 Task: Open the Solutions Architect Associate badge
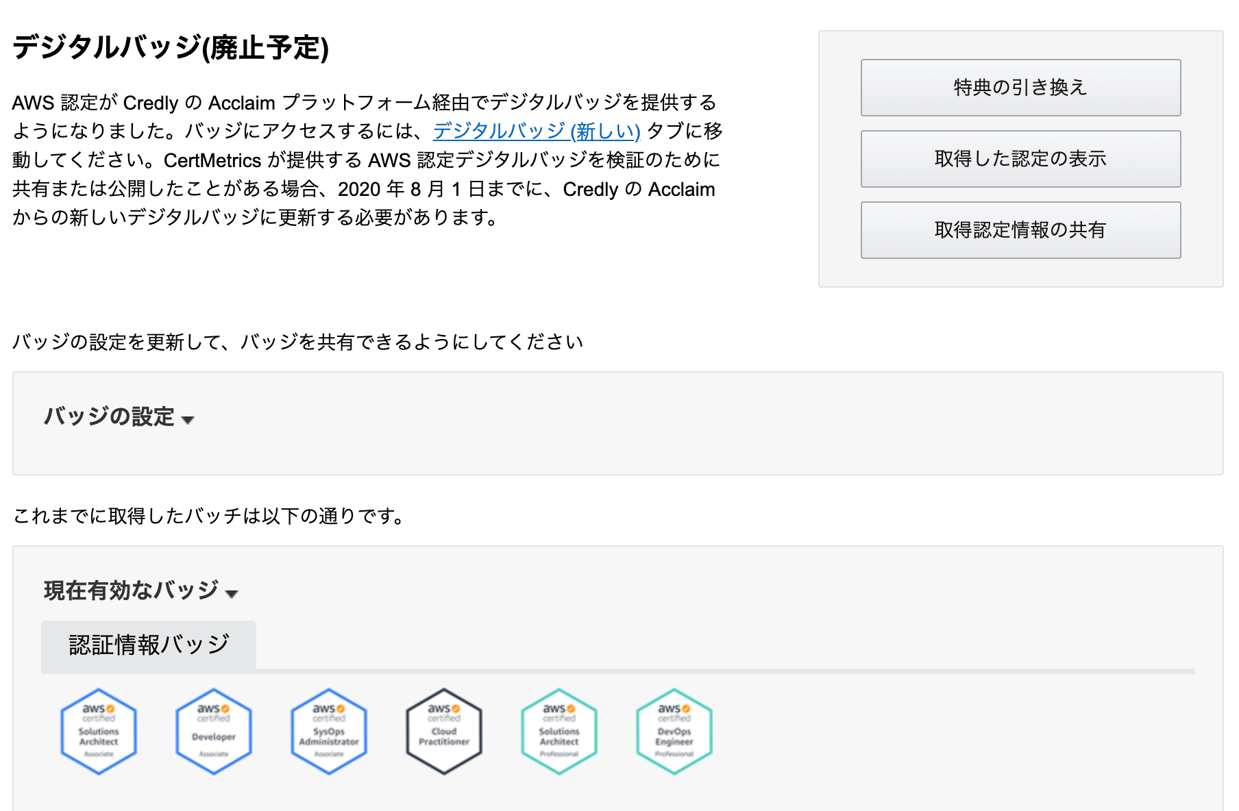click(x=99, y=732)
